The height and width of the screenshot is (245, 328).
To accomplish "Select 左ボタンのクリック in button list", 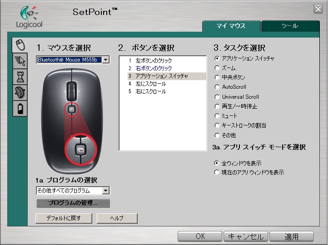I will coord(167,61).
